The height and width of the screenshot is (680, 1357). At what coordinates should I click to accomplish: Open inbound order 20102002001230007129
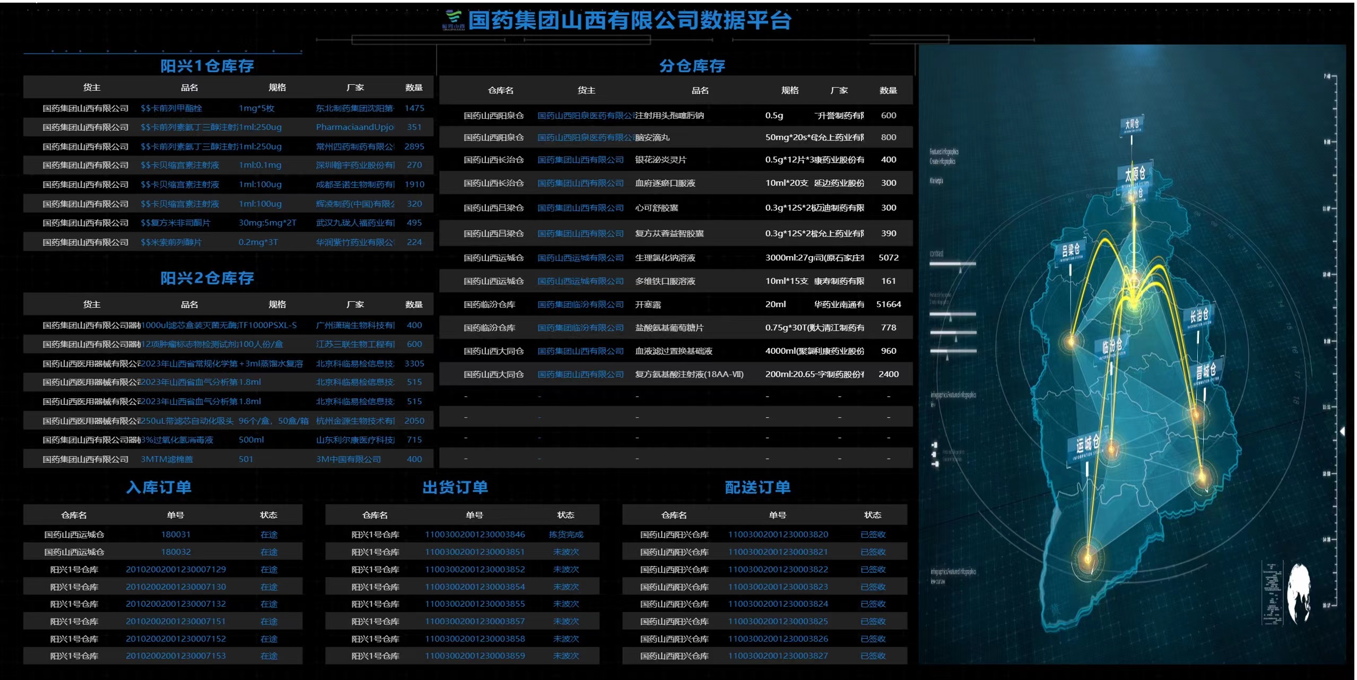[x=176, y=570]
